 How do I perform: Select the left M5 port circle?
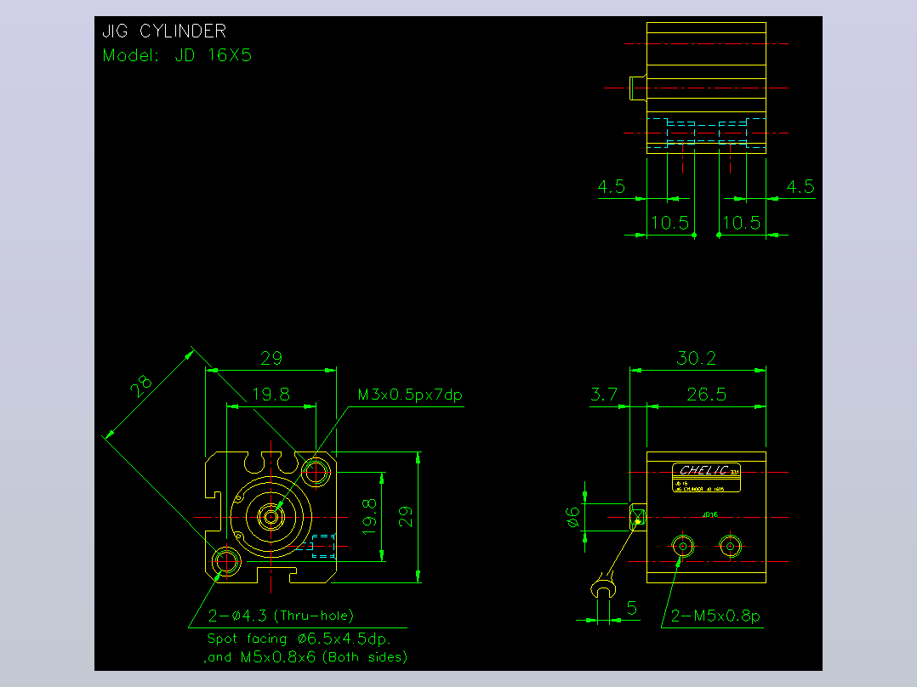[x=682, y=547]
